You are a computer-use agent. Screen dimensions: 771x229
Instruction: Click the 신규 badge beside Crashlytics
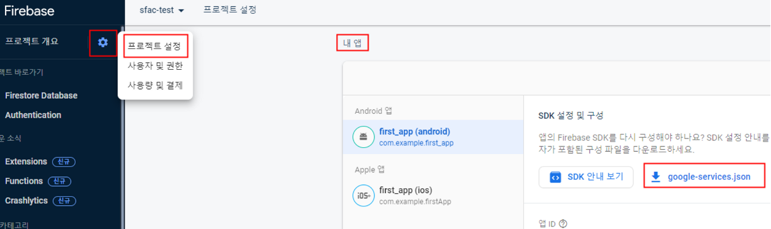[64, 201]
